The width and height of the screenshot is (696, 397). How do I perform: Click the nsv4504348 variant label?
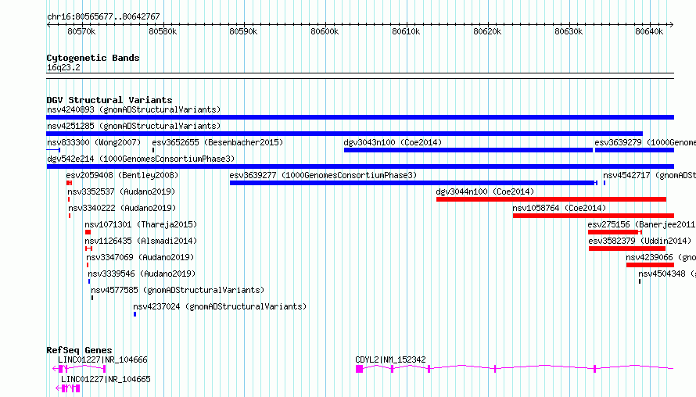(x=667, y=274)
